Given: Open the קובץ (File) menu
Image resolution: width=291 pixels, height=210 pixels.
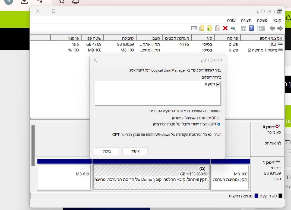Looking at the screenshot, I should click(277, 20).
